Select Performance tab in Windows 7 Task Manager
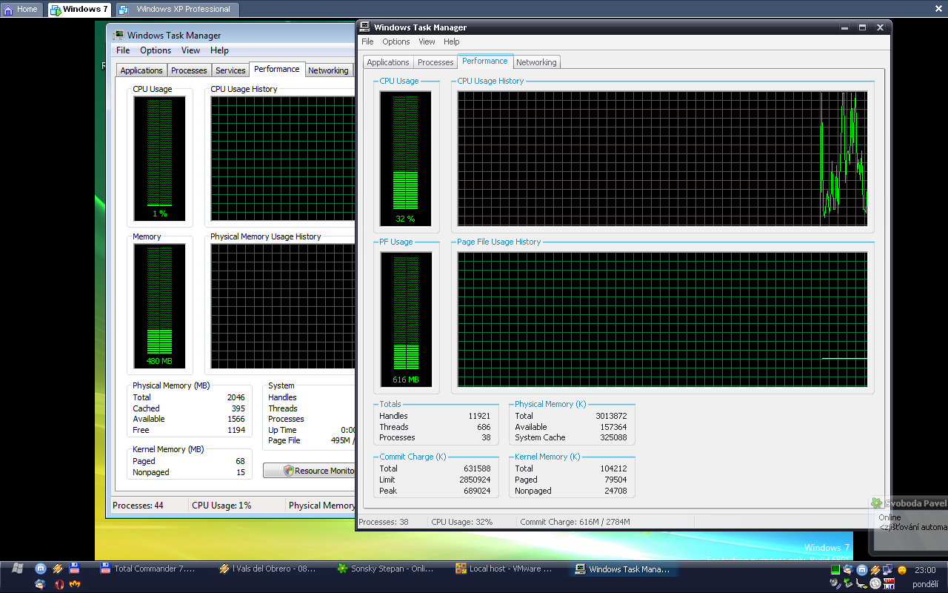Screen dimensions: 948x593 click(277, 69)
